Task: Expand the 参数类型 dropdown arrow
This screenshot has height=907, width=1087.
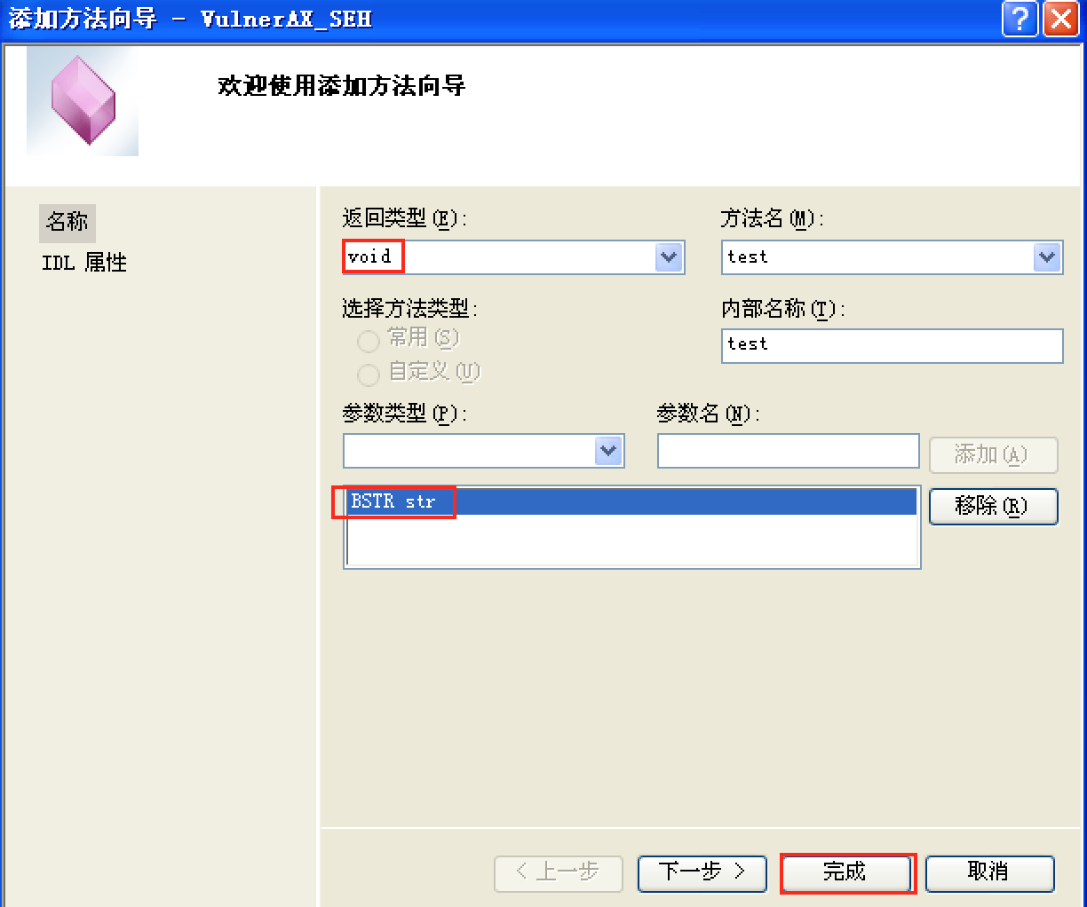Action: click(608, 451)
